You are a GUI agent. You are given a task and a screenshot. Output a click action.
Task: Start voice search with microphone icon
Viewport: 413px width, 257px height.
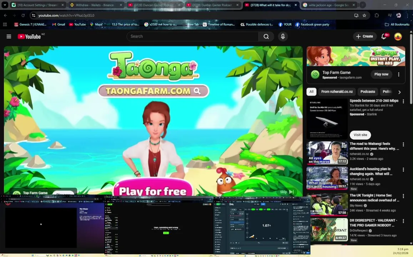pos(283,37)
